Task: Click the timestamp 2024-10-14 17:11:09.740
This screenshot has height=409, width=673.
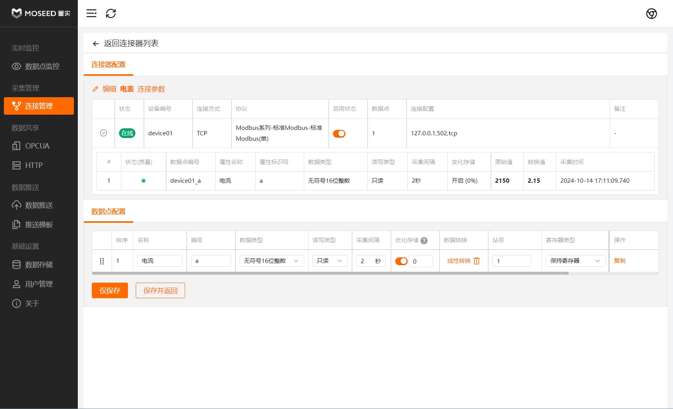Action: 595,181
